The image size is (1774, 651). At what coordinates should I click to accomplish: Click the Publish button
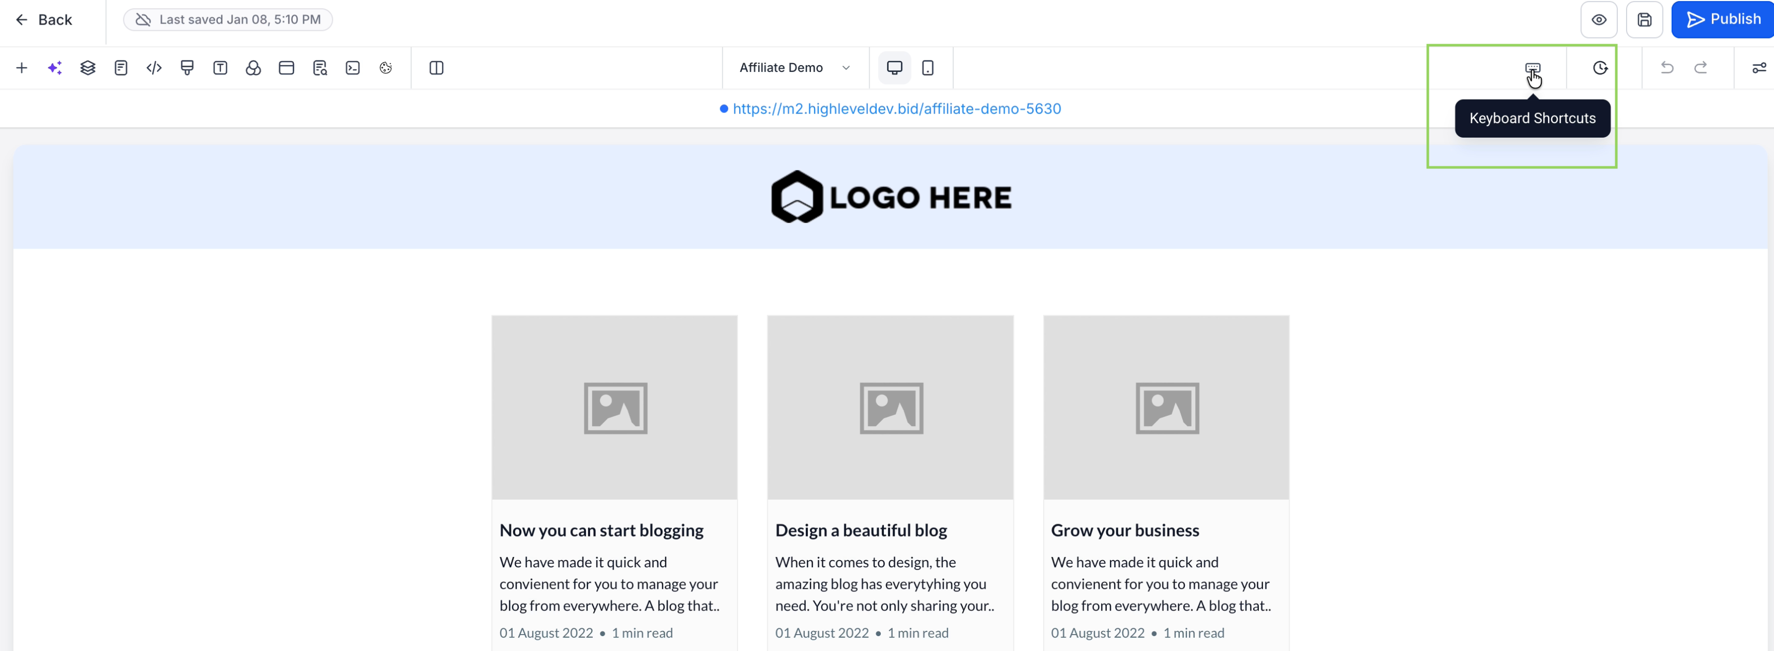1723,20
